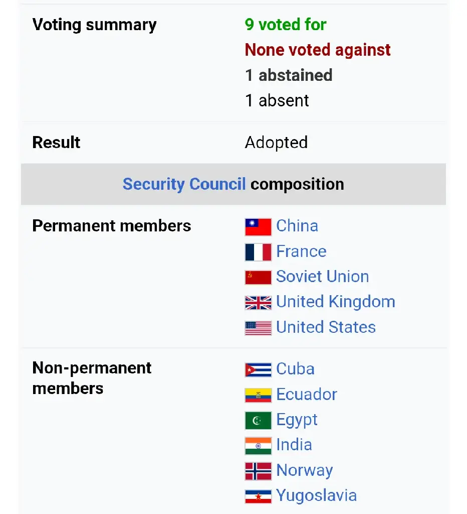Click the Norway flag icon
This screenshot has width=467, height=514.
pyautogui.click(x=258, y=471)
